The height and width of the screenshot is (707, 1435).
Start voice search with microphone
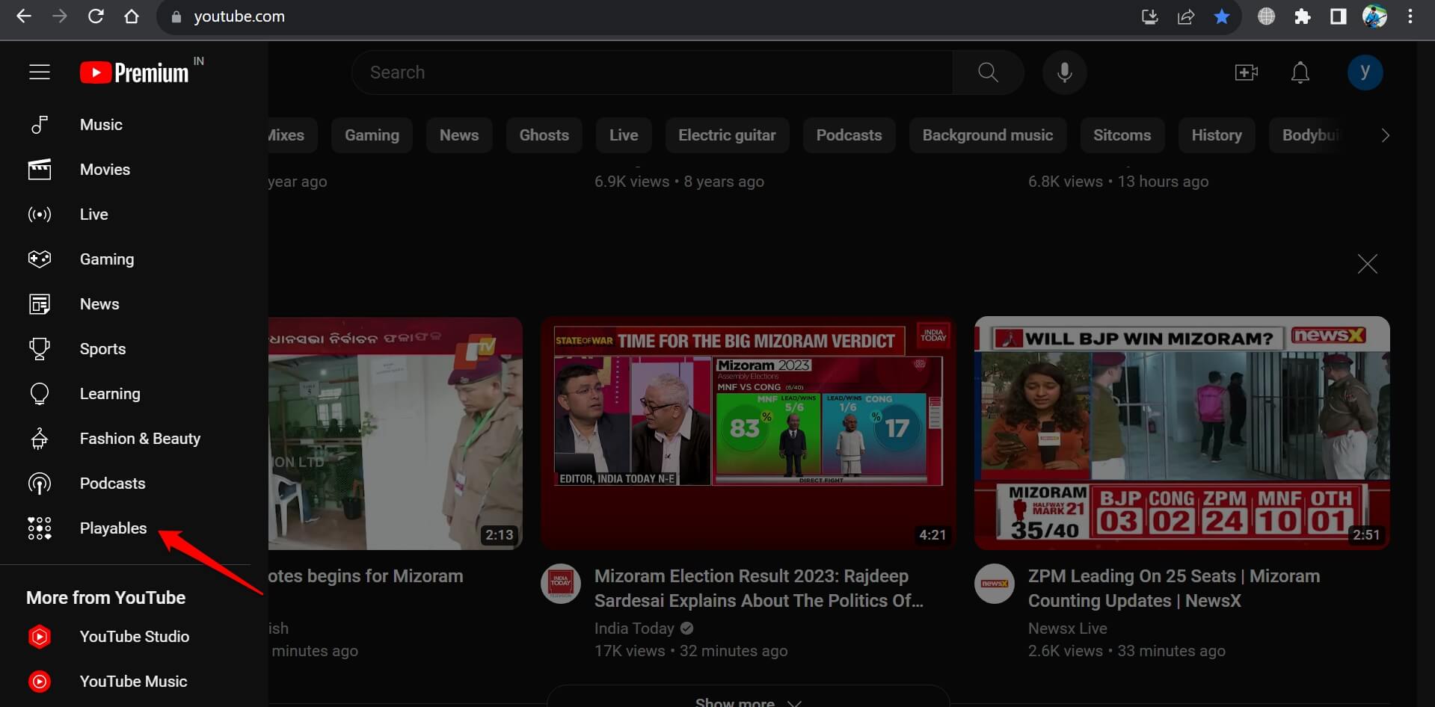point(1064,72)
